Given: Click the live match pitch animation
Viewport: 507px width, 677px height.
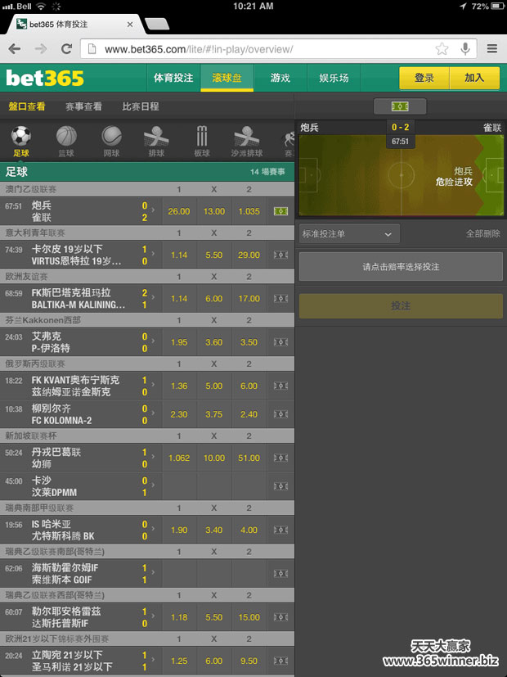Looking at the screenshot, I should tap(401, 175).
